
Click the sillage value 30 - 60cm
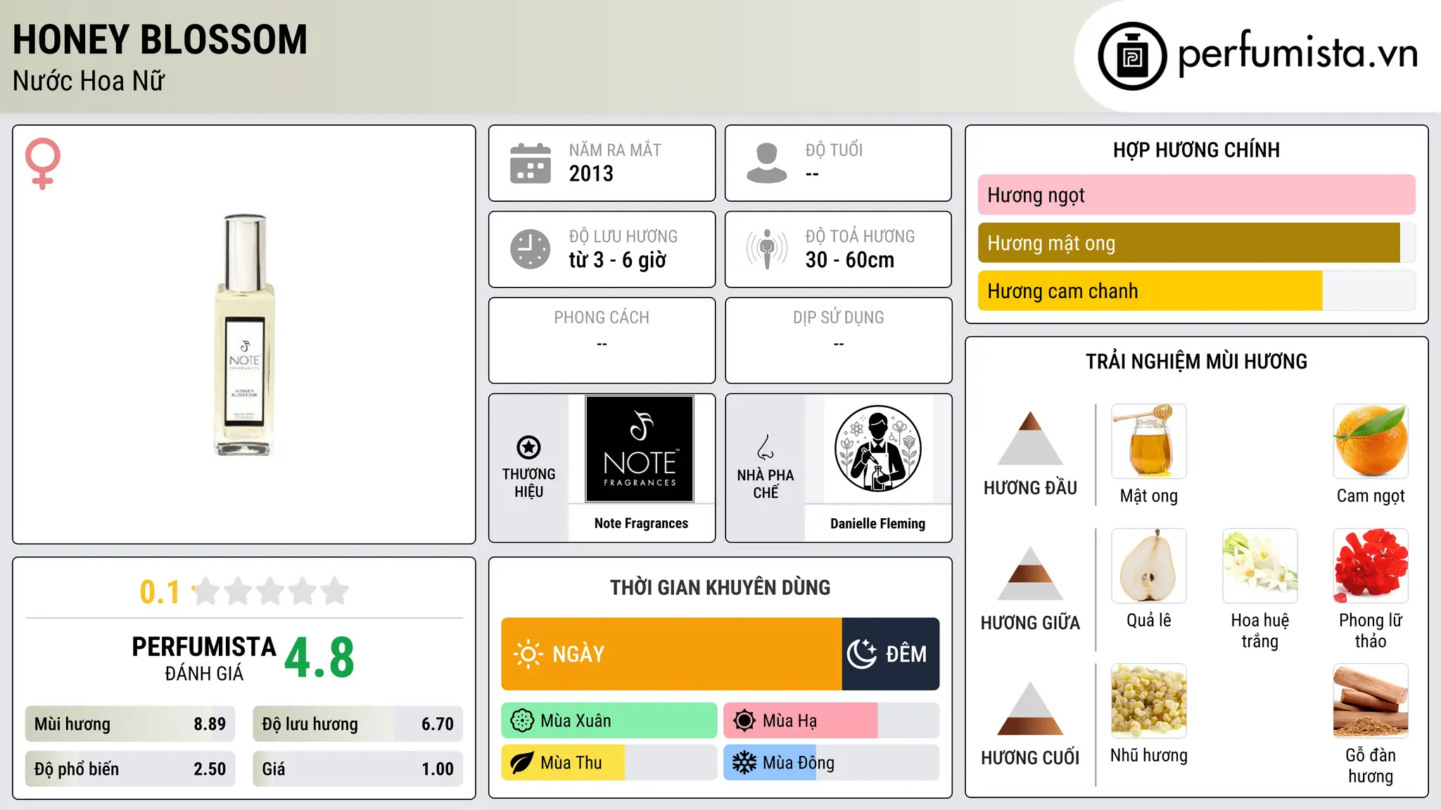click(850, 260)
